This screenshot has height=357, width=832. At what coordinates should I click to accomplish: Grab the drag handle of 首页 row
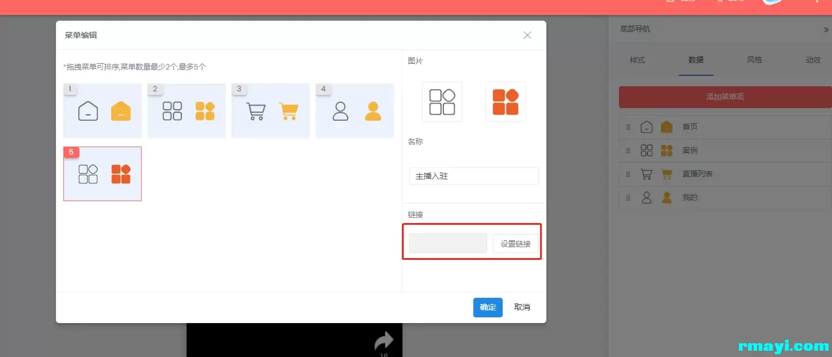[x=628, y=126]
